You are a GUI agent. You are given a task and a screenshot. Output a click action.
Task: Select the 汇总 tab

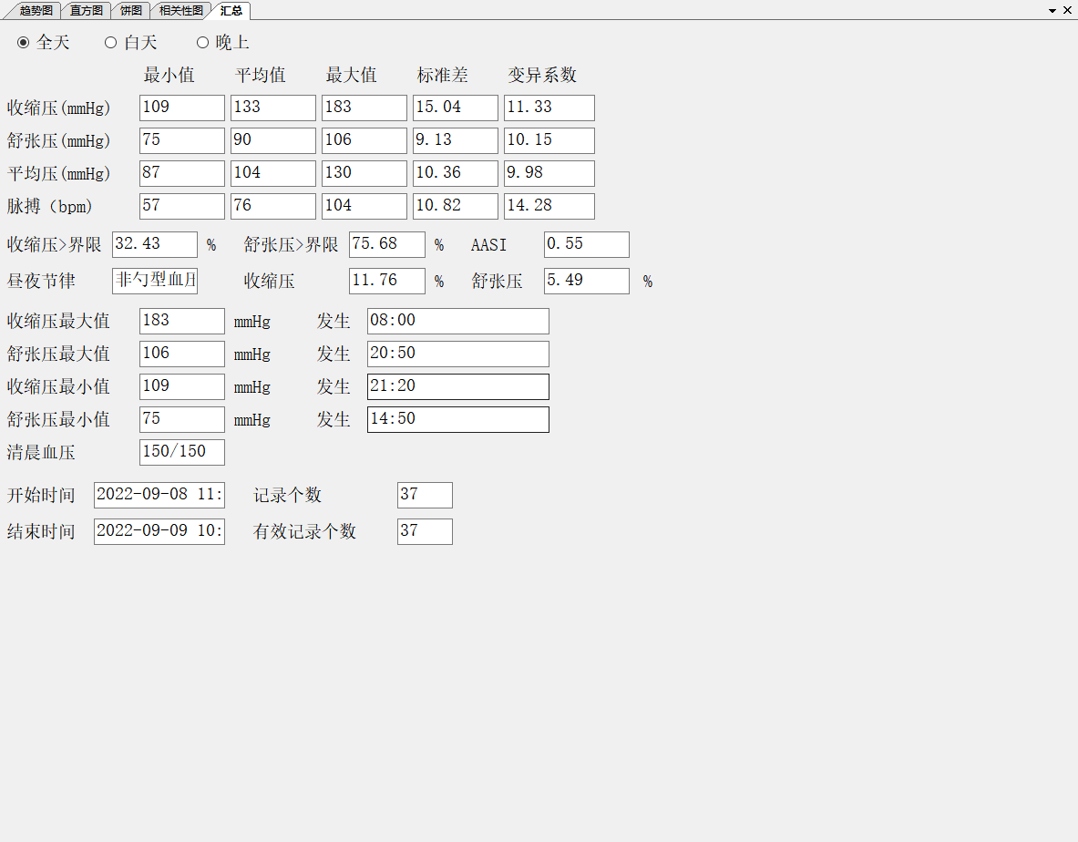pyautogui.click(x=231, y=11)
